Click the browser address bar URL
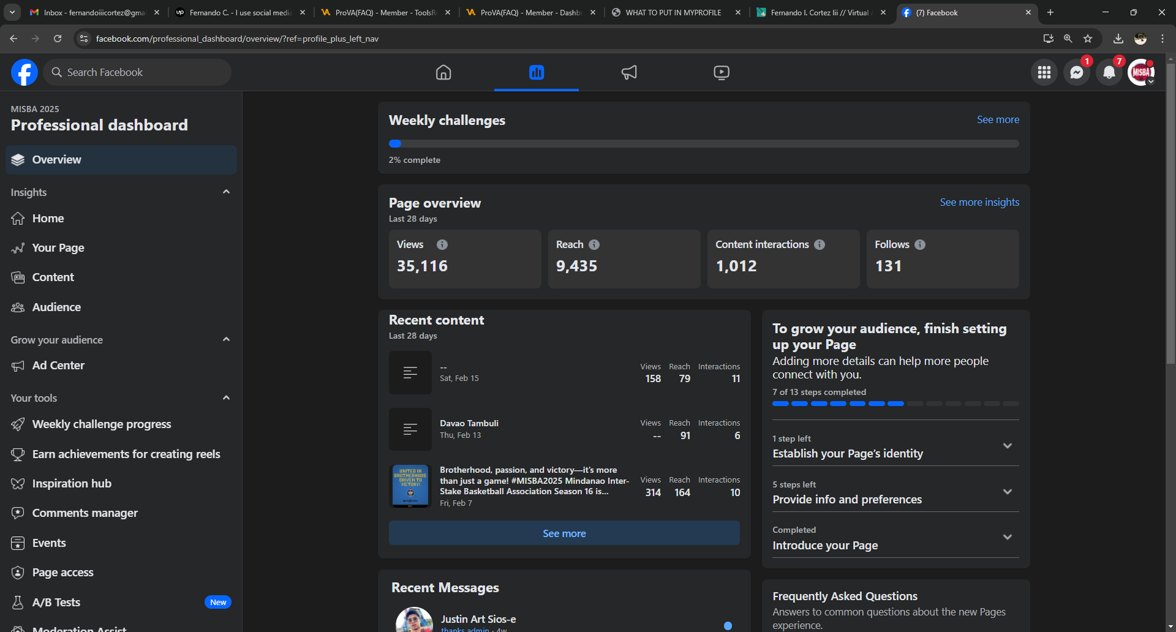Image resolution: width=1176 pixels, height=632 pixels. [237, 39]
